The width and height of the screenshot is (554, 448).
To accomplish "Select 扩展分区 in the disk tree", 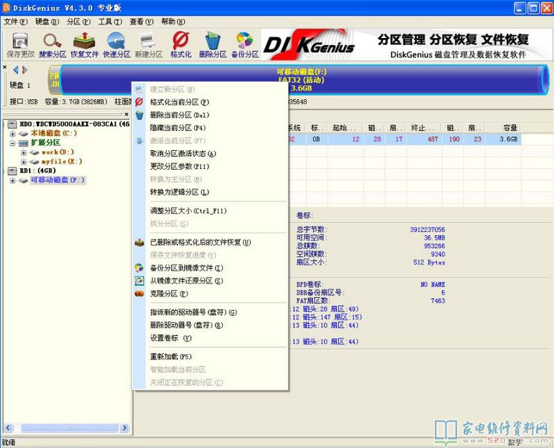I will [x=46, y=143].
